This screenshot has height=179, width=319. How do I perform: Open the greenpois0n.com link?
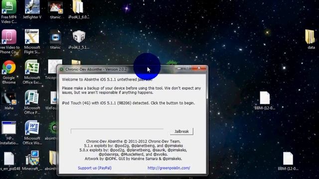169,168
